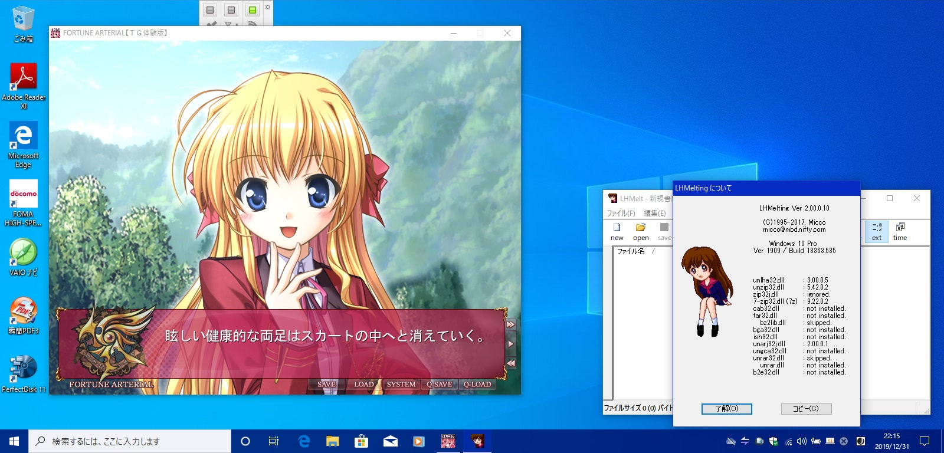Switch to FORTUNE ARTERIAL game on taskbar
Screen dimensions: 944x453
448,441
